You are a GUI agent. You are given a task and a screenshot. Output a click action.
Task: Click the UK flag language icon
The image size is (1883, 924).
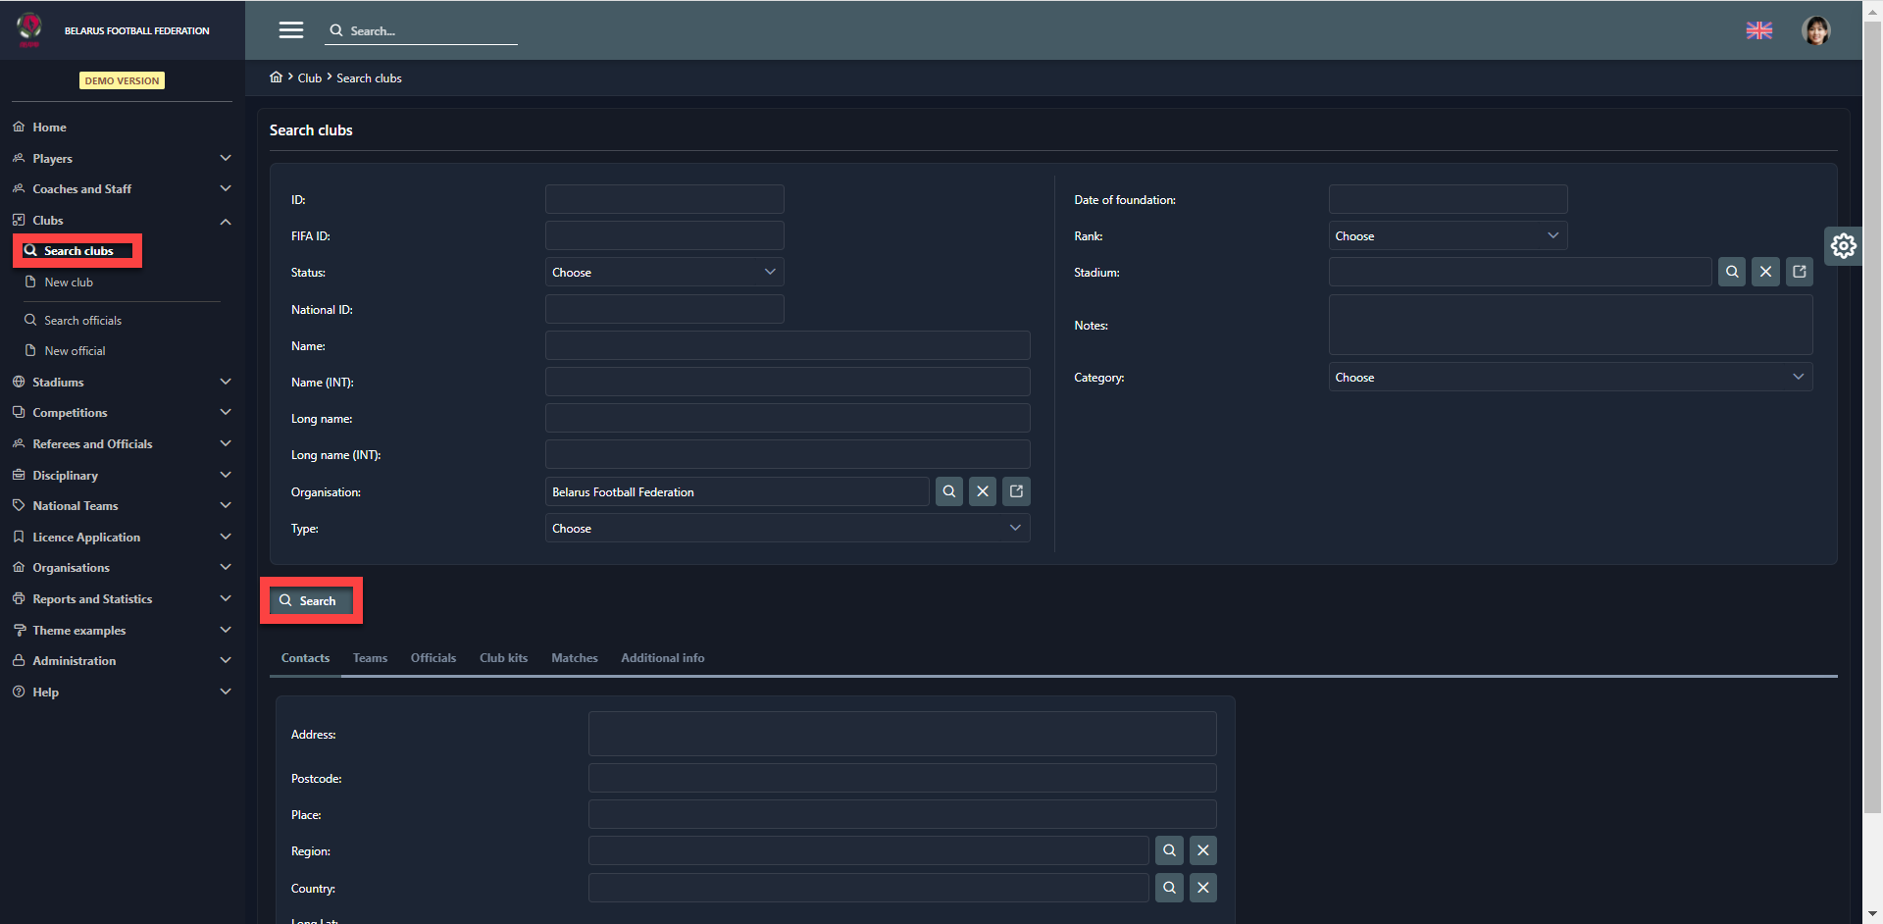pyautogui.click(x=1759, y=30)
